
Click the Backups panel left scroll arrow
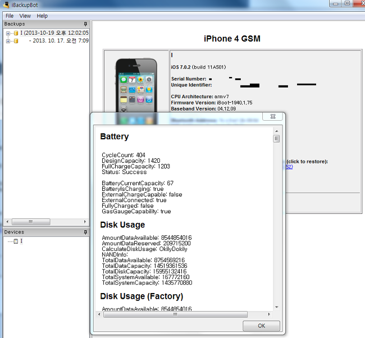(x=7, y=222)
